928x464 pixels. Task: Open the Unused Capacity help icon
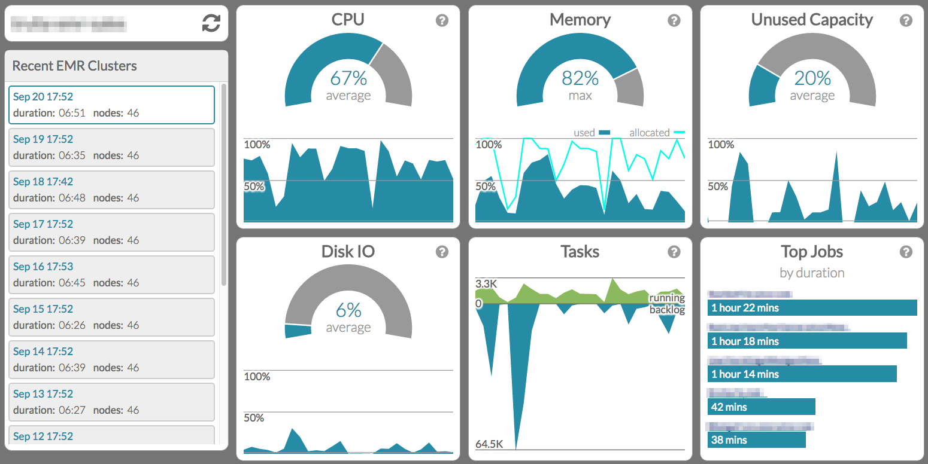pos(906,20)
